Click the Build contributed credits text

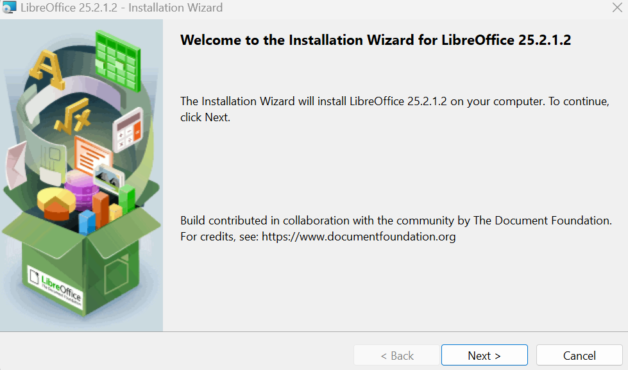point(396,221)
